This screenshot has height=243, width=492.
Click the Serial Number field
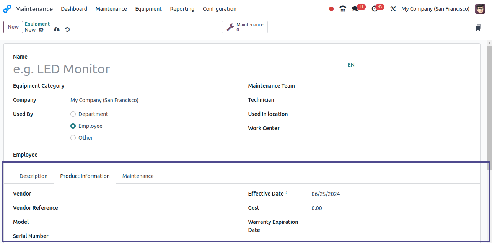click(x=153, y=236)
